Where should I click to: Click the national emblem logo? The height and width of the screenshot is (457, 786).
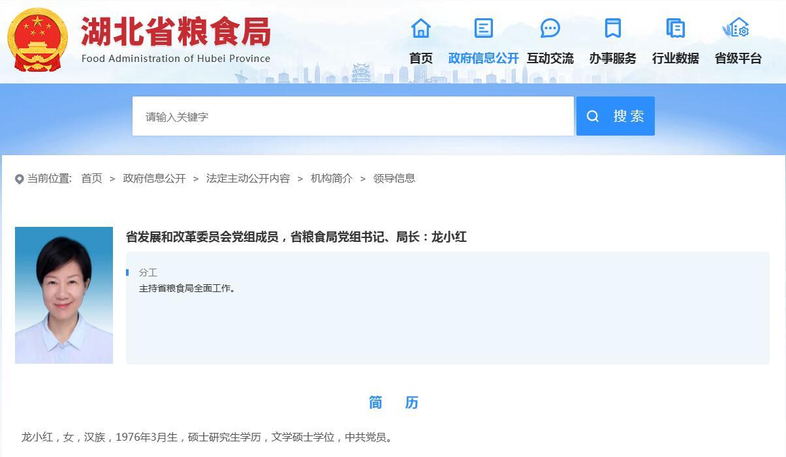coord(37,39)
